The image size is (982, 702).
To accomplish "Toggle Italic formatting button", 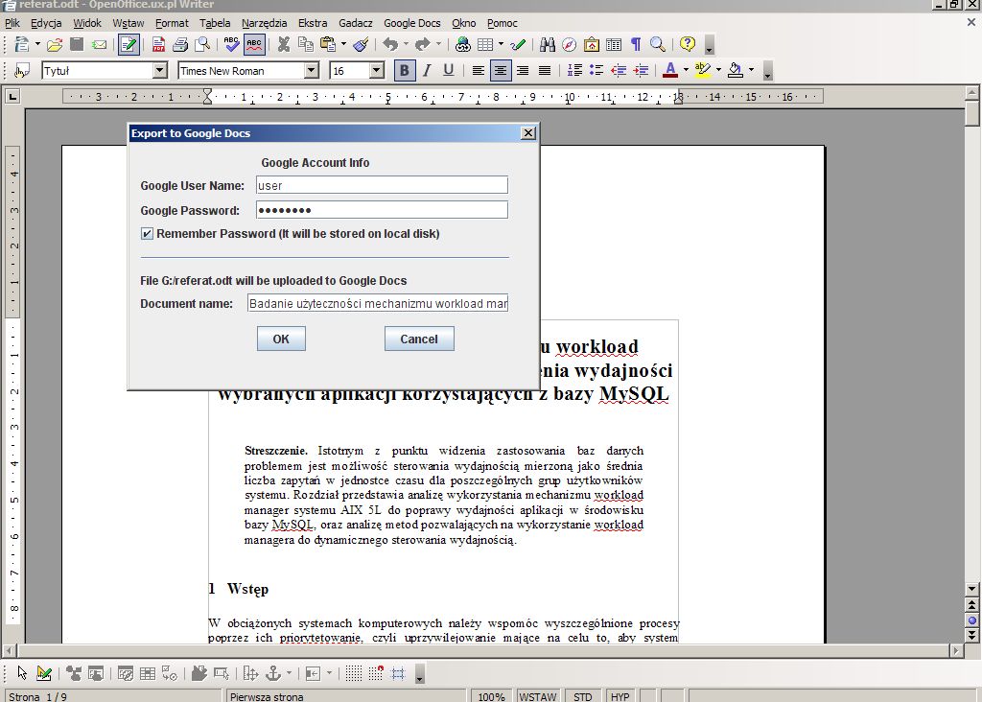I will click(427, 71).
